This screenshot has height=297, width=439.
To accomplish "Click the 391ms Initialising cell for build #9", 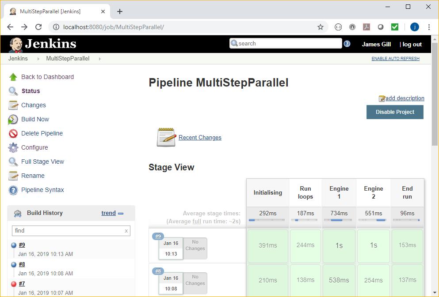I will [x=267, y=246].
